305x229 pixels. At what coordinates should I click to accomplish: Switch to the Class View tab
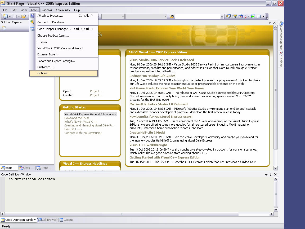tap(26, 168)
